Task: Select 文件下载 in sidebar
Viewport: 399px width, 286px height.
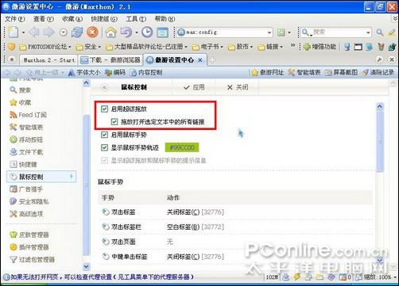Action: [x=26, y=152]
